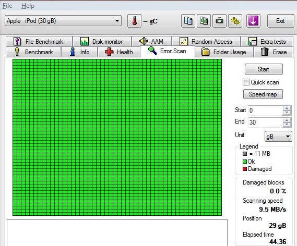Click the copy screenshot to clipboard icon

click(x=204, y=21)
